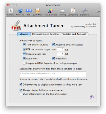Select the RSS preferences icon
The image size is (106, 114).
tap(29, 12)
